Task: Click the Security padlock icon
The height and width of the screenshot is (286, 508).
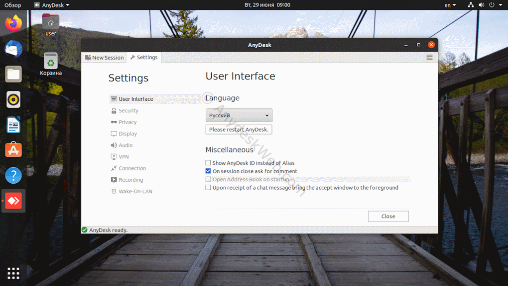Action: pyautogui.click(x=114, y=111)
